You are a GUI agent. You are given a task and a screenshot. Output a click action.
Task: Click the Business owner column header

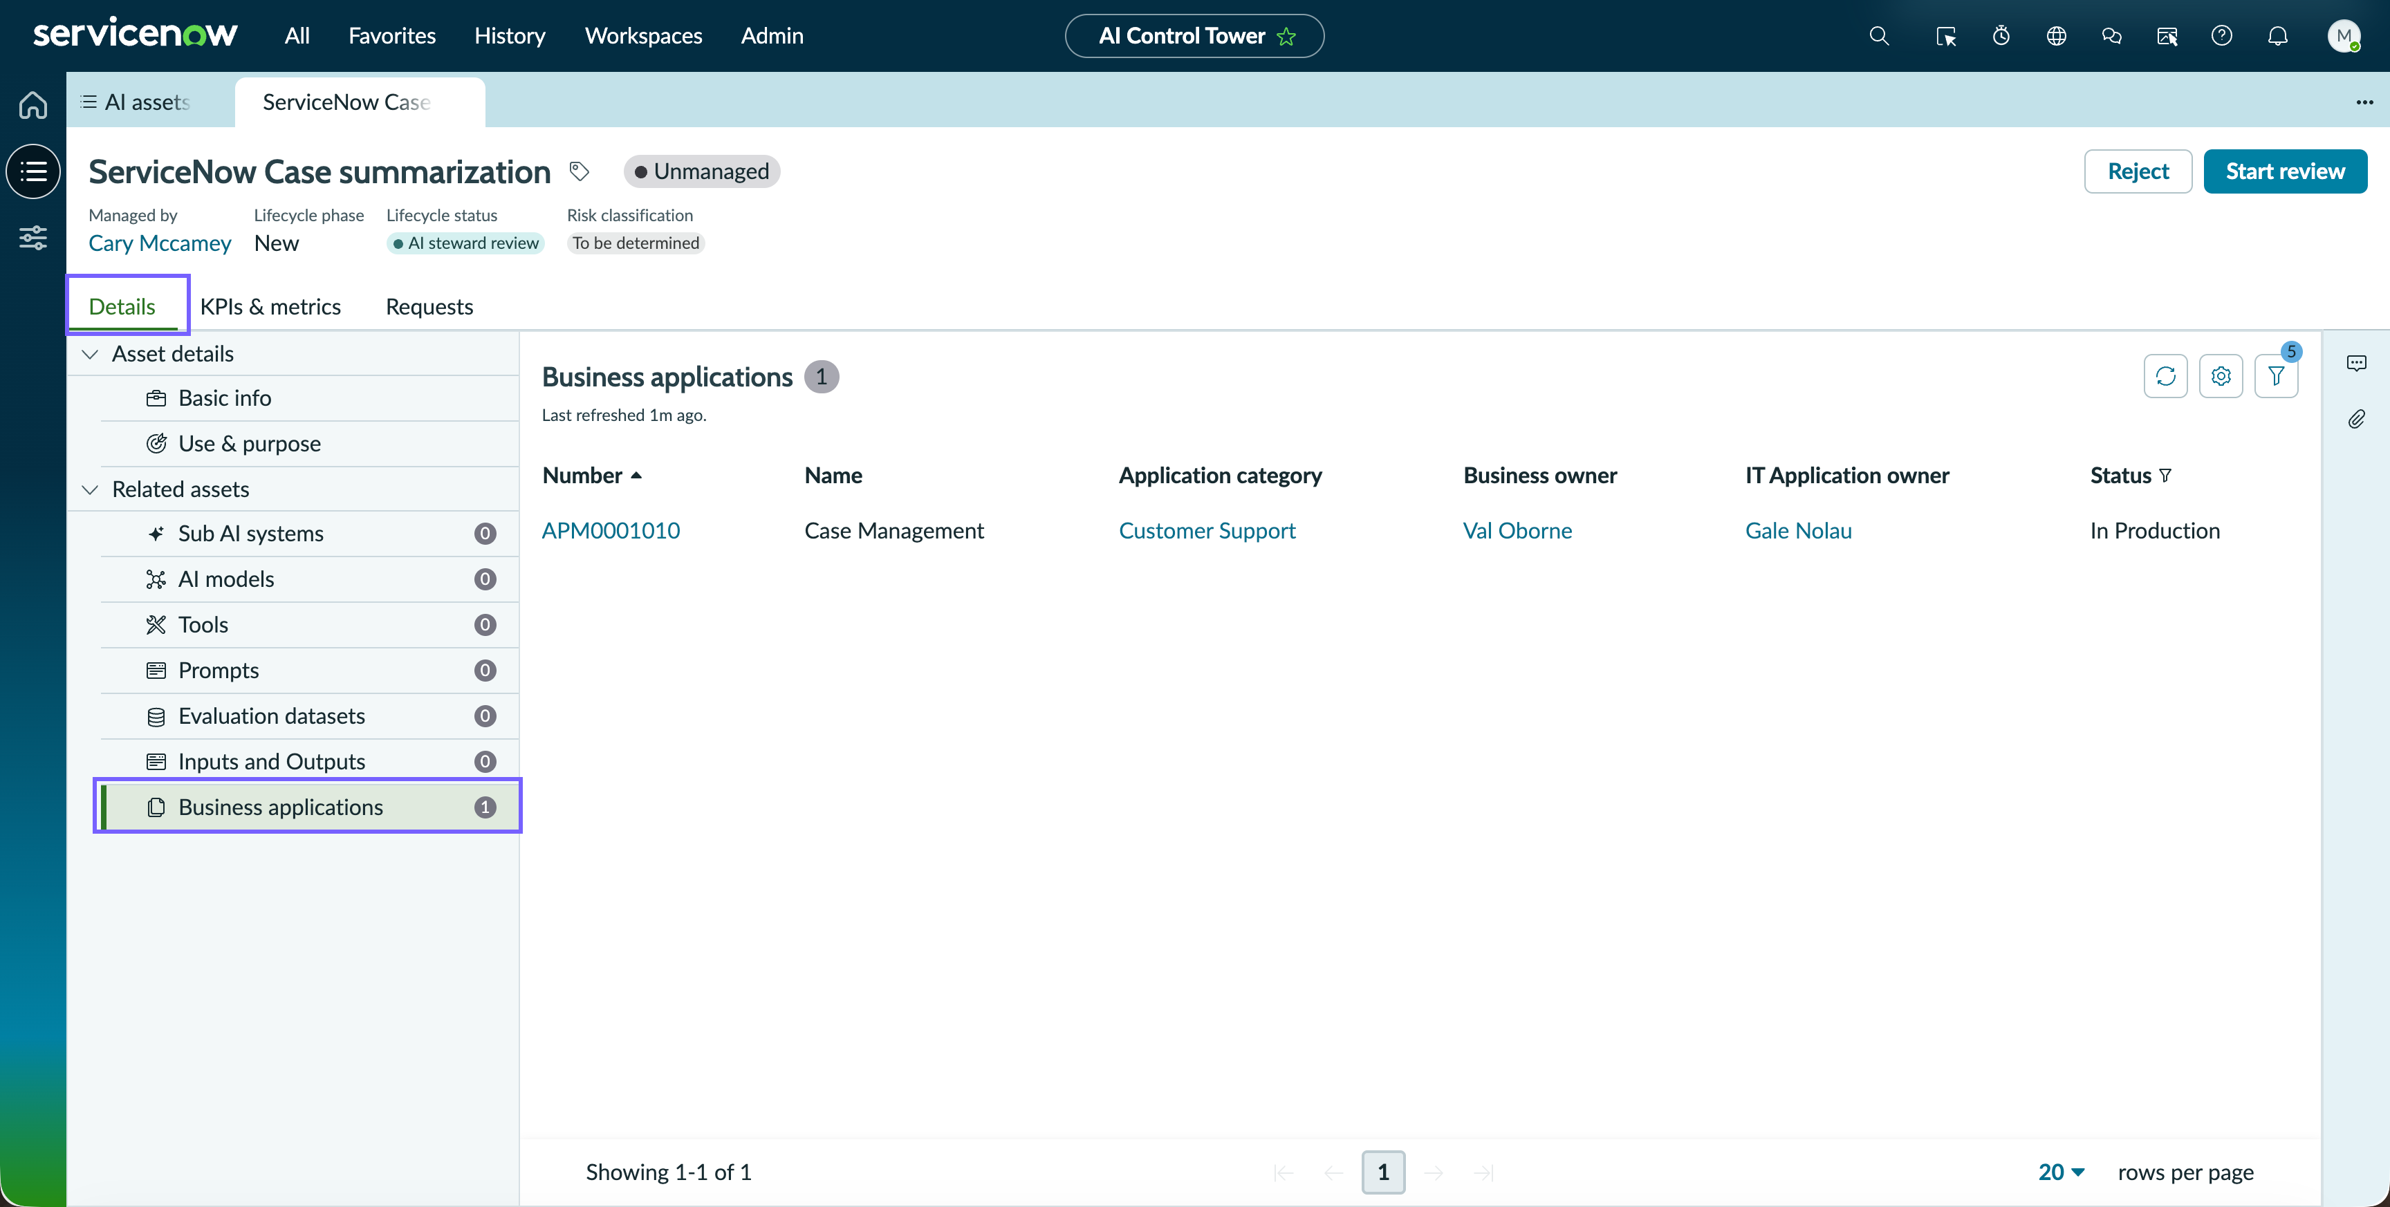tap(1540, 476)
